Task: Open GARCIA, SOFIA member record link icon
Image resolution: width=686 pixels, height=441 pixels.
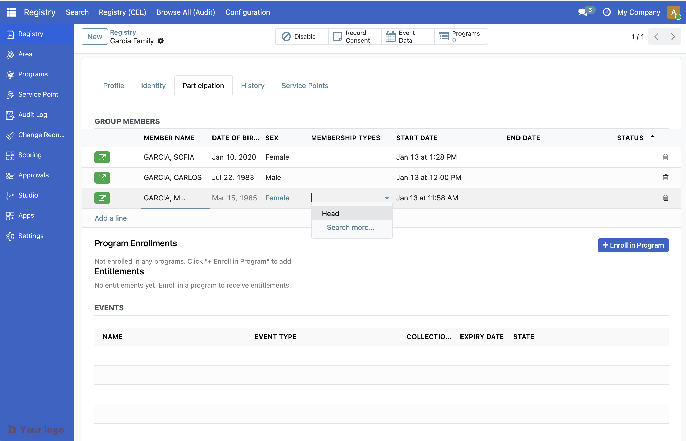Action: click(x=102, y=157)
